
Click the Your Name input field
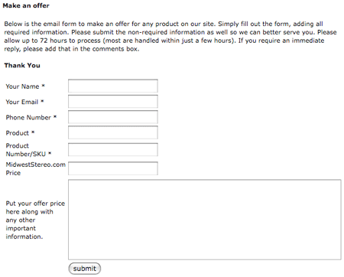113,86
